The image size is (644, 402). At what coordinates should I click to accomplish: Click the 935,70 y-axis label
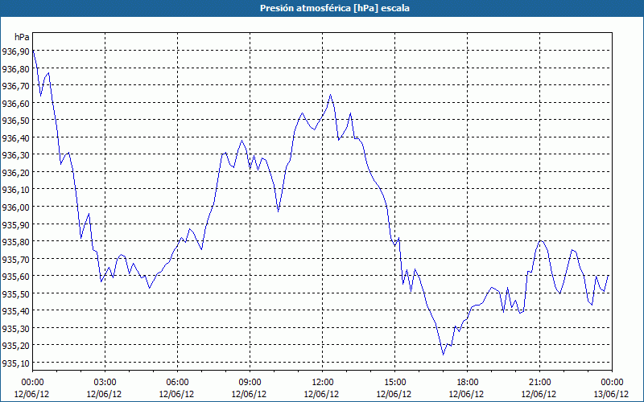click(x=15, y=259)
